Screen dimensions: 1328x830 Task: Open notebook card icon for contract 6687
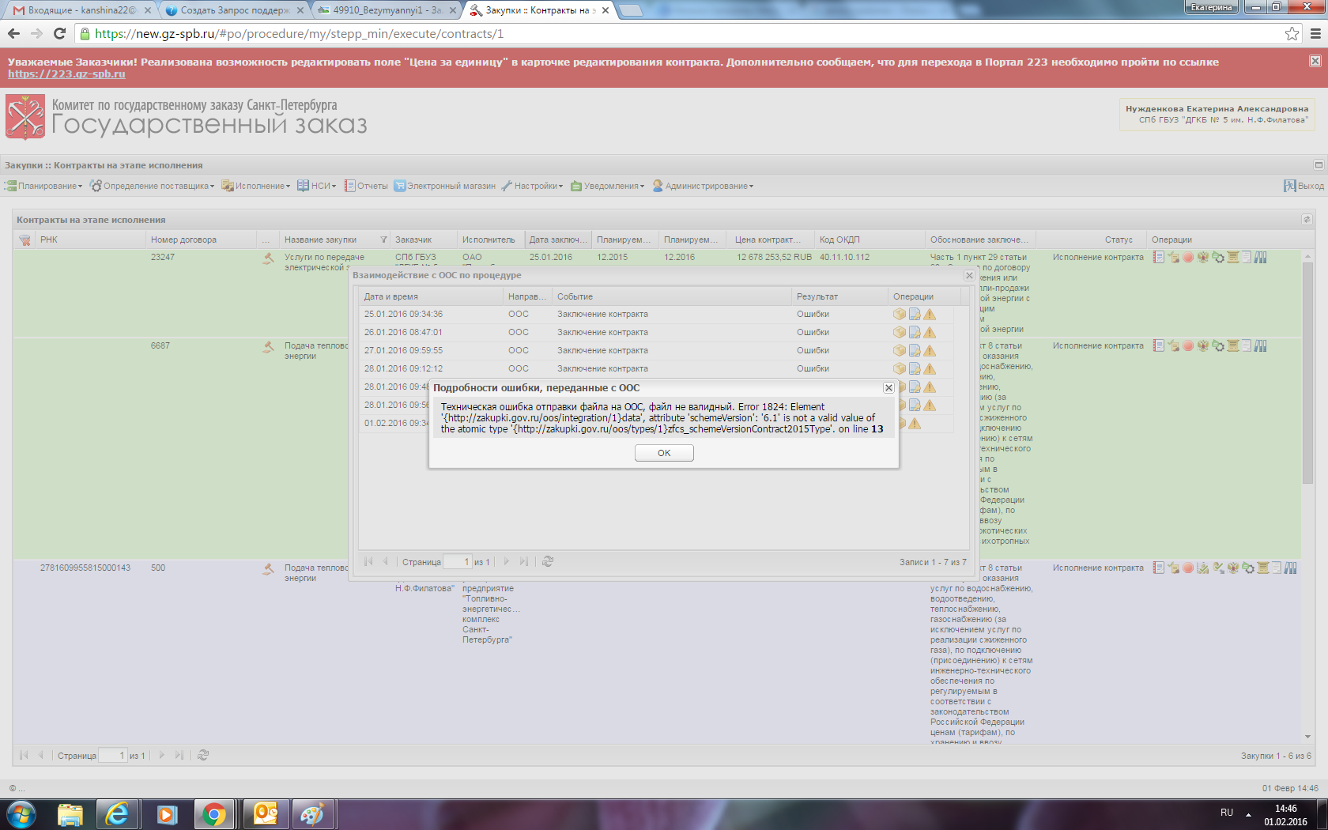click(x=1159, y=345)
